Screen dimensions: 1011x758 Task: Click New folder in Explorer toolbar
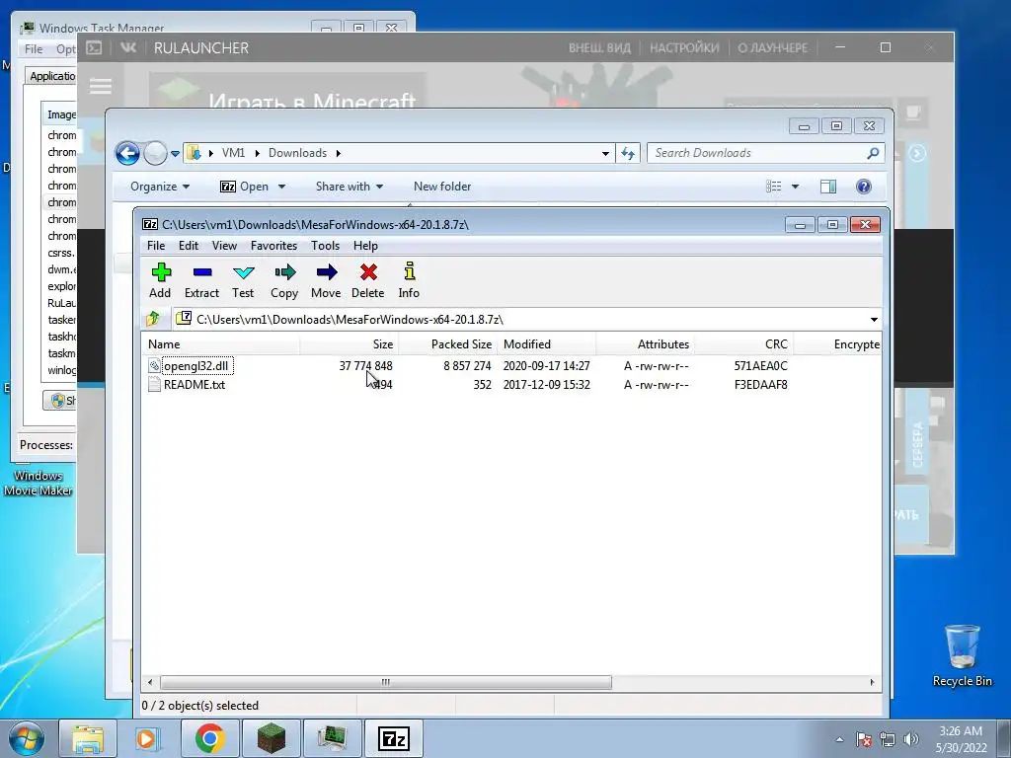tap(442, 187)
